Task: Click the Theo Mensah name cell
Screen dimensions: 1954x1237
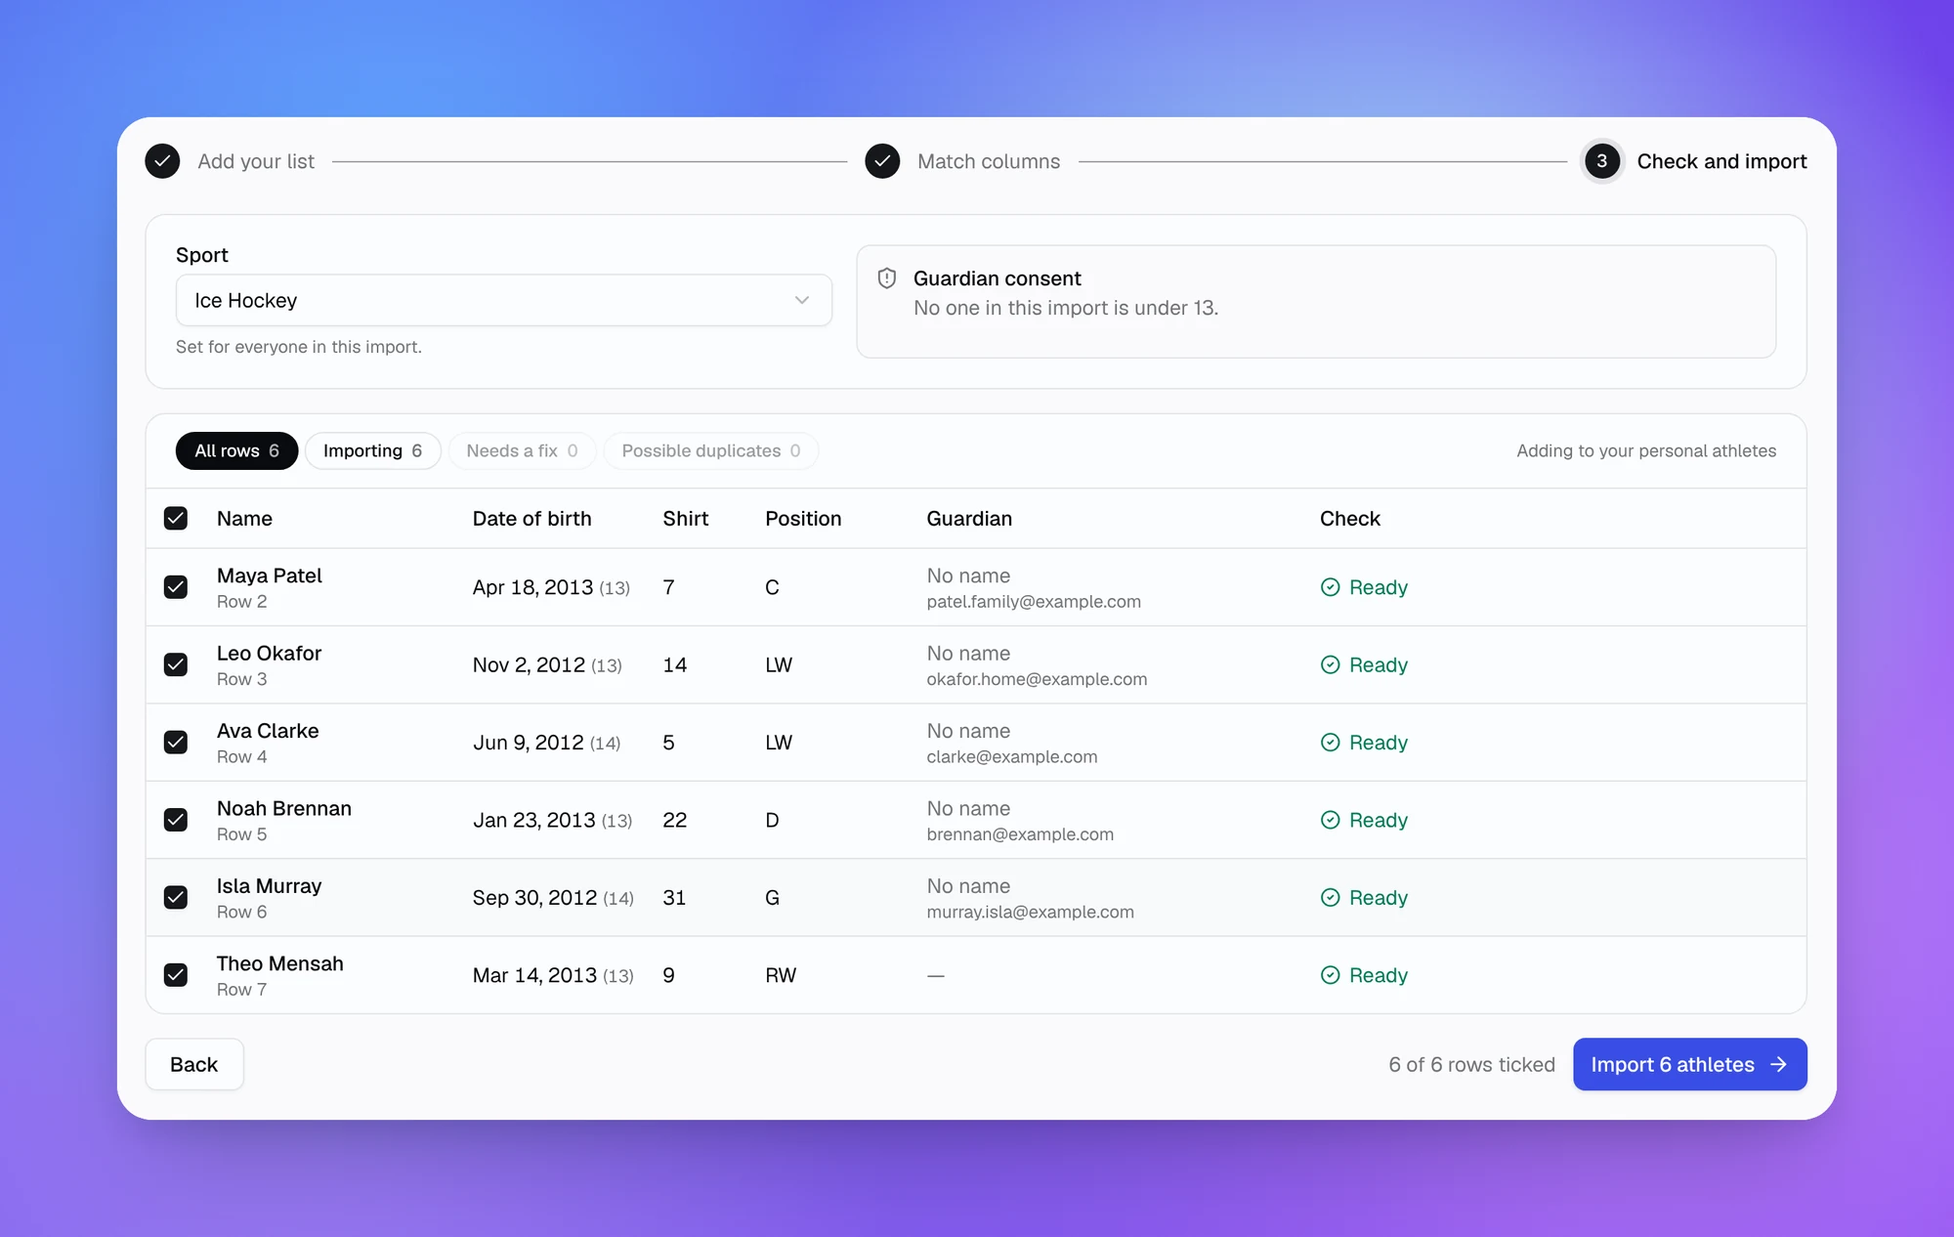Action: point(280,963)
